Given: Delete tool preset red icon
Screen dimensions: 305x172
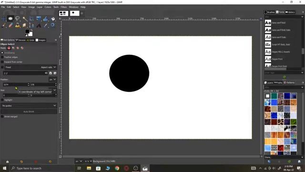Looking at the screenshot, I should click(x=36, y=161).
